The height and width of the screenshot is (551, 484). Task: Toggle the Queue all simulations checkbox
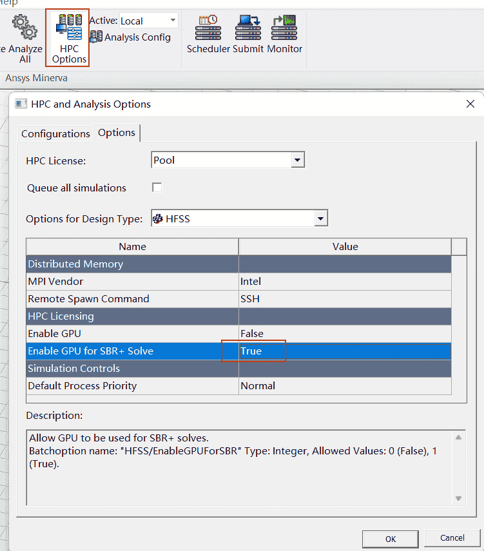(x=157, y=188)
